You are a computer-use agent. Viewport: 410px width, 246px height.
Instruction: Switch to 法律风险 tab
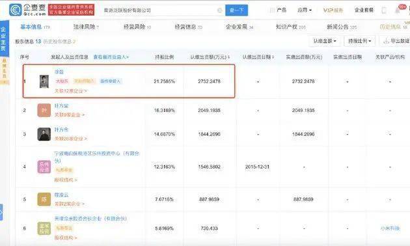[86, 27]
